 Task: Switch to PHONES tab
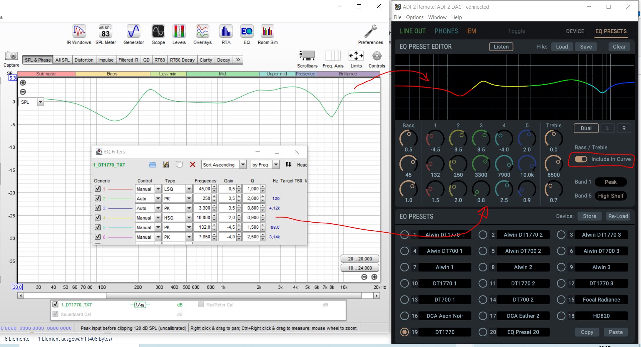[446, 31]
